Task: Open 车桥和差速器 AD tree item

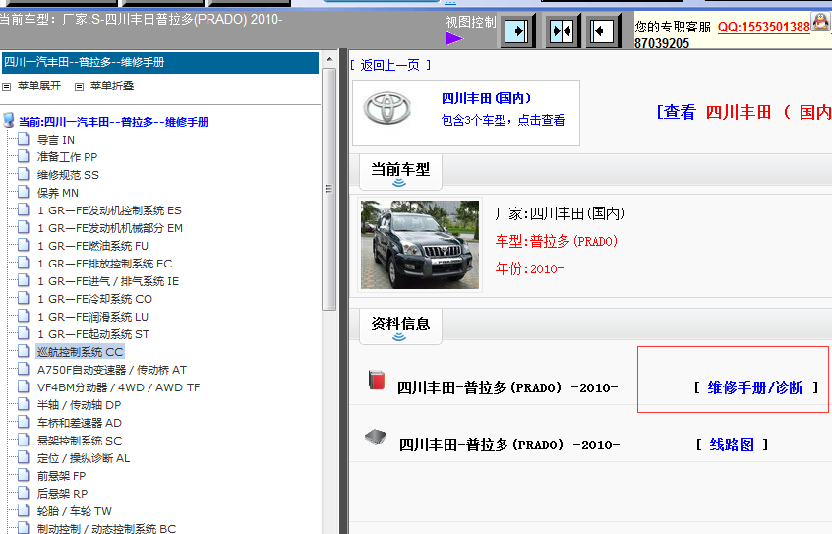Action: (x=79, y=423)
